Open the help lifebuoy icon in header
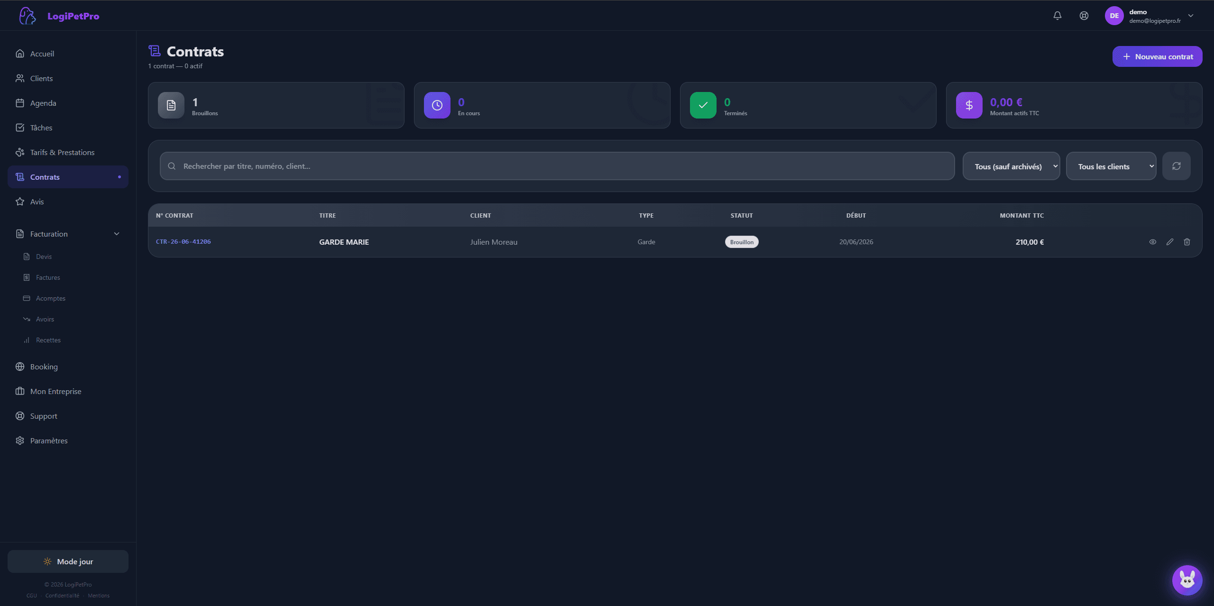1214x606 pixels. [1084, 16]
